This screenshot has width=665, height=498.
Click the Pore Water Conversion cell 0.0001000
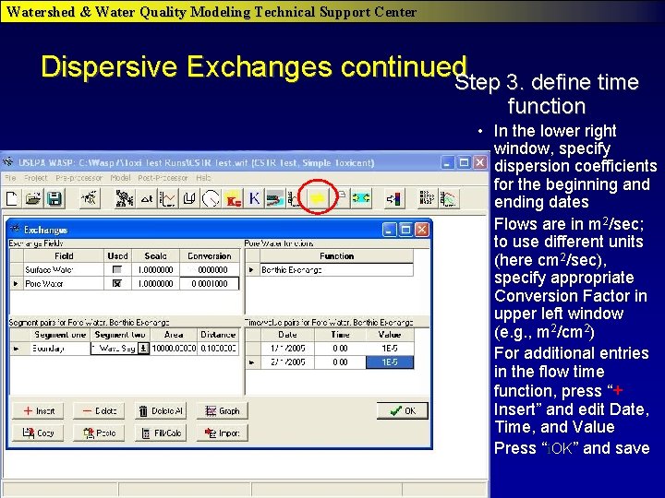(210, 283)
